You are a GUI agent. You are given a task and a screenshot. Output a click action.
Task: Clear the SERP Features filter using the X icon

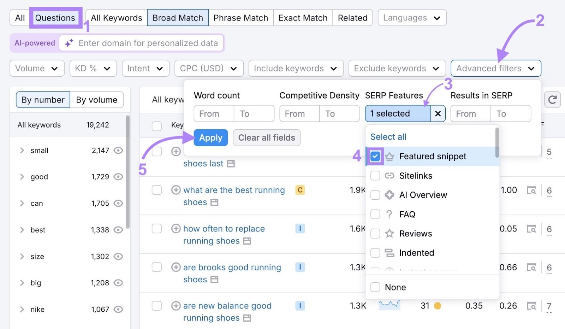coord(438,113)
